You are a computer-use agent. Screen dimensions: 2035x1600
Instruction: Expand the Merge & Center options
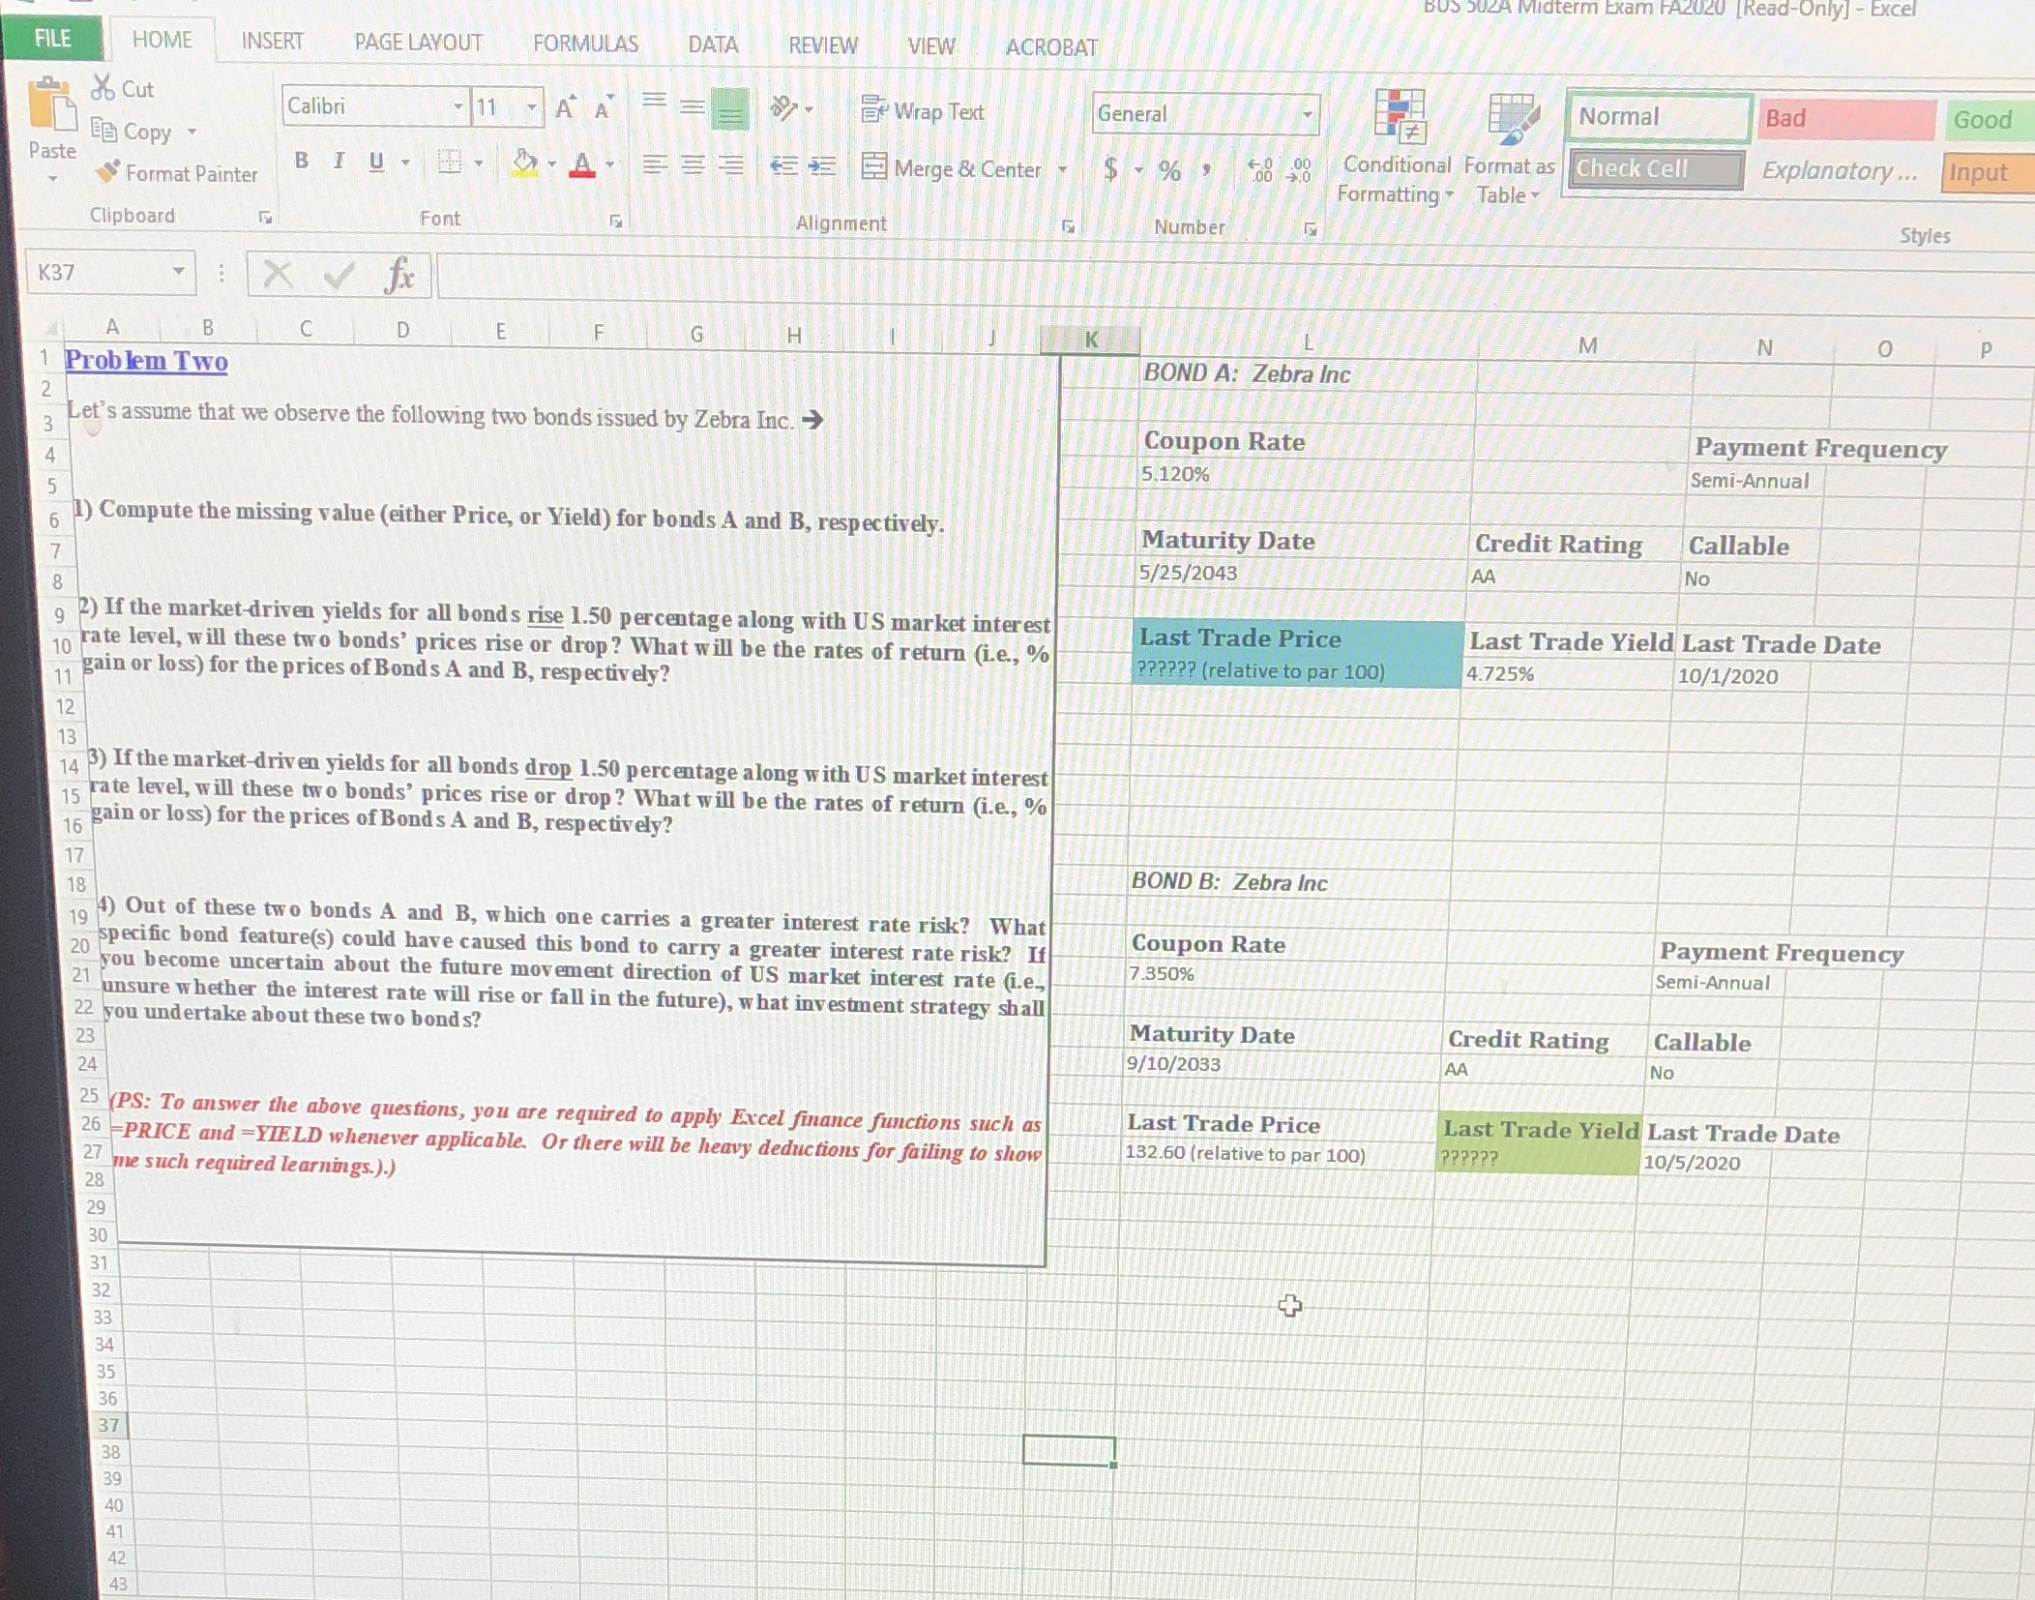[x=1062, y=170]
